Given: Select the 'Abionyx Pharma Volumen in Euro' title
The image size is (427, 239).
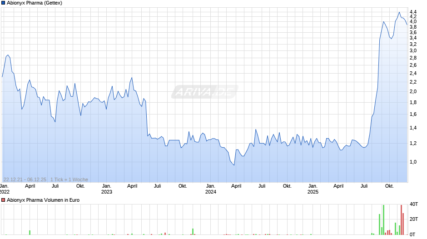Looking at the screenshot, I should [43, 200].
